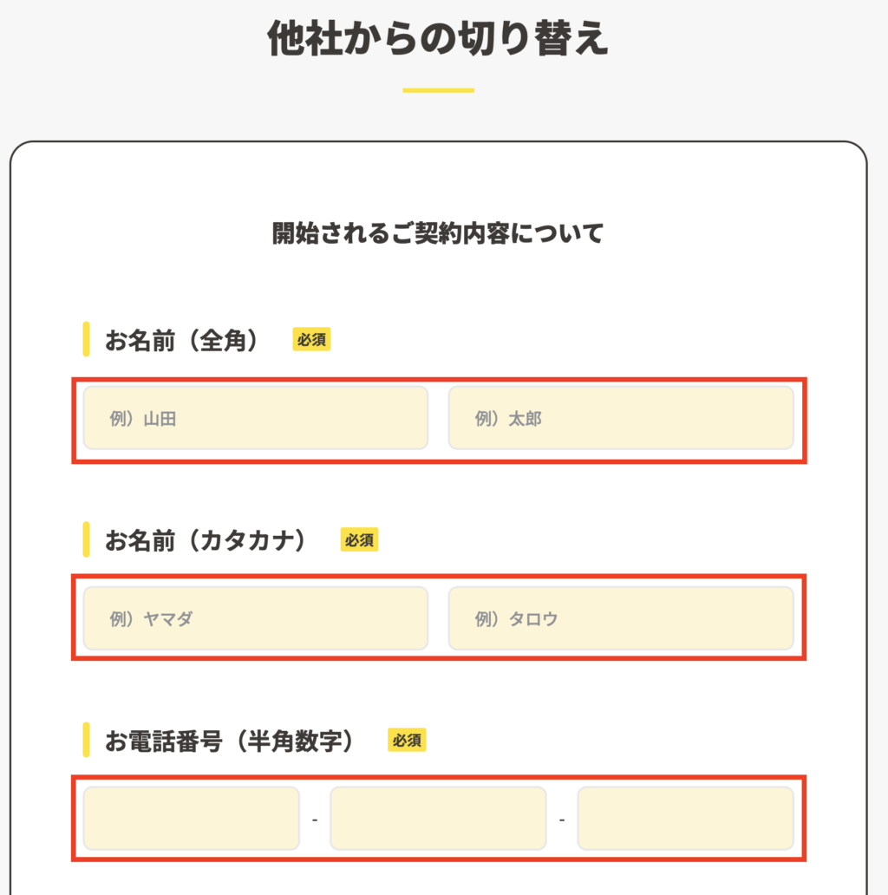888x895 pixels.
Task: Click the yellow underline below the page title
Action: 438,90
